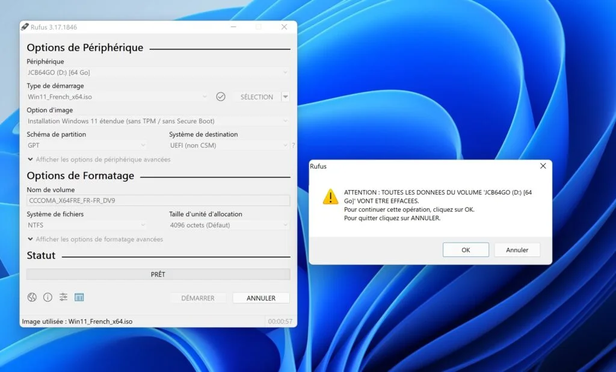Click the Options de Formatage heading
616x372 pixels.
[80, 175]
